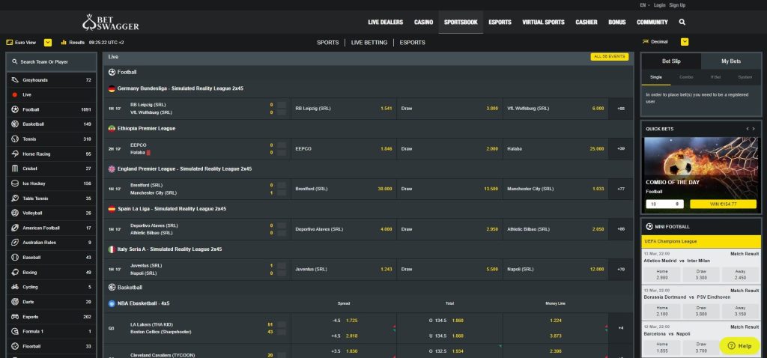Open the Cashier menu item
This screenshot has height=358, width=767.
tap(586, 22)
